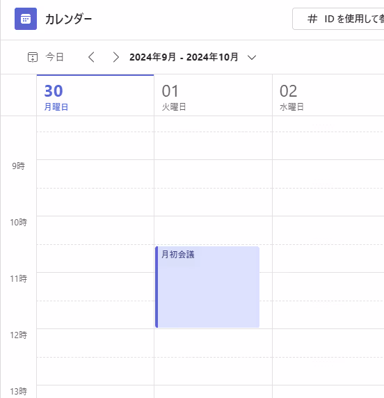
Task: Select the 30 月曜日 day header
Action: click(x=95, y=95)
